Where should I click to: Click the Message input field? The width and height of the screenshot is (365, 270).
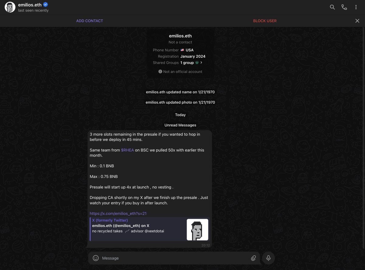click(152, 258)
